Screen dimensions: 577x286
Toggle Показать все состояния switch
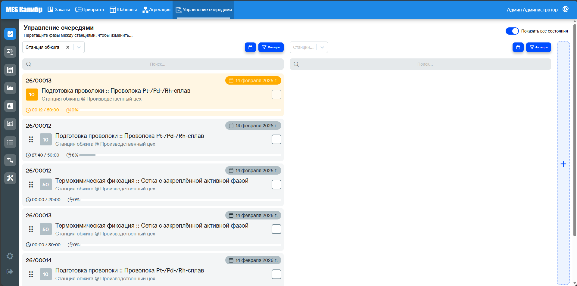click(512, 31)
